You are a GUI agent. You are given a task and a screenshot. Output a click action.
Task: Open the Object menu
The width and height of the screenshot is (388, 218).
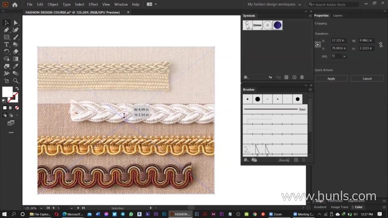coord(53,4)
